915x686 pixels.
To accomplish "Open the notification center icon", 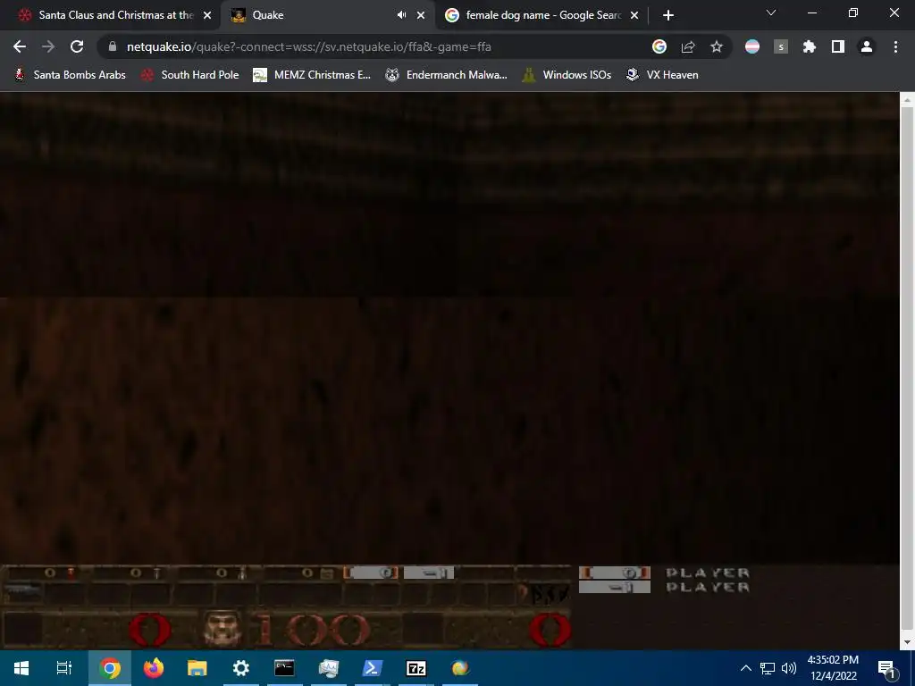I will [x=887, y=668].
